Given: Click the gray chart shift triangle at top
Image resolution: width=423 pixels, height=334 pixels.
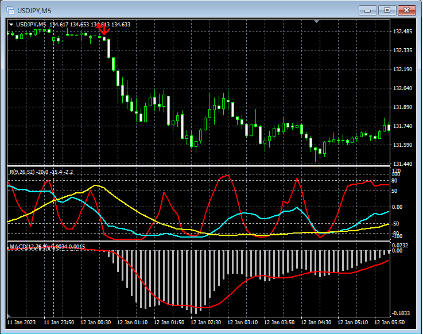Looking at the screenshot, I should click(x=316, y=21).
